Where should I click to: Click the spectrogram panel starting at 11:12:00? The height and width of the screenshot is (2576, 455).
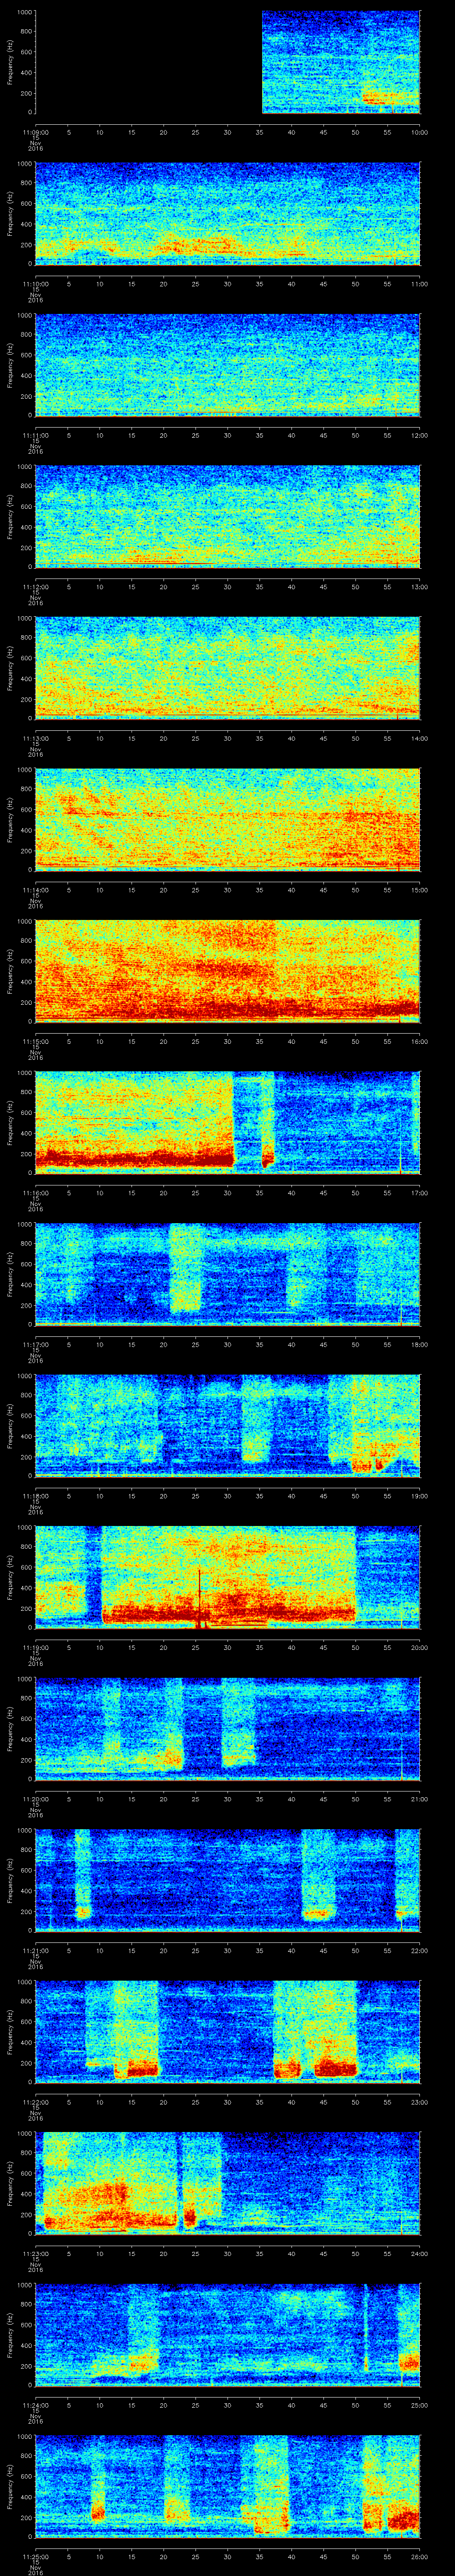tap(227, 516)
